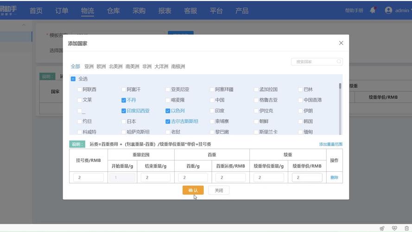
Task: Uncheck the 不丹 country checkbox
Action: coord(124,100)
